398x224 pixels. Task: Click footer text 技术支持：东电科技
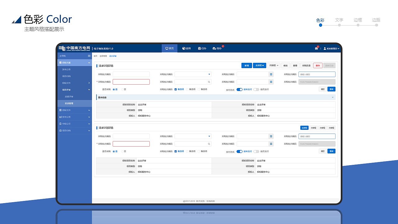205,201
